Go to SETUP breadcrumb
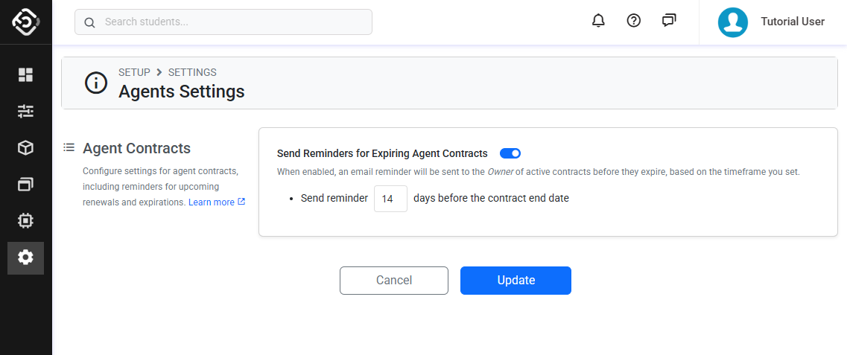 134,72
